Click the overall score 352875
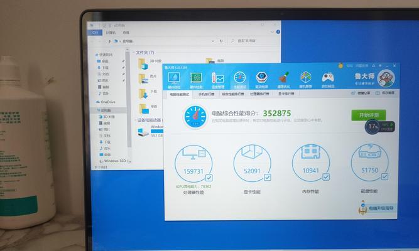 coord(277,114)
